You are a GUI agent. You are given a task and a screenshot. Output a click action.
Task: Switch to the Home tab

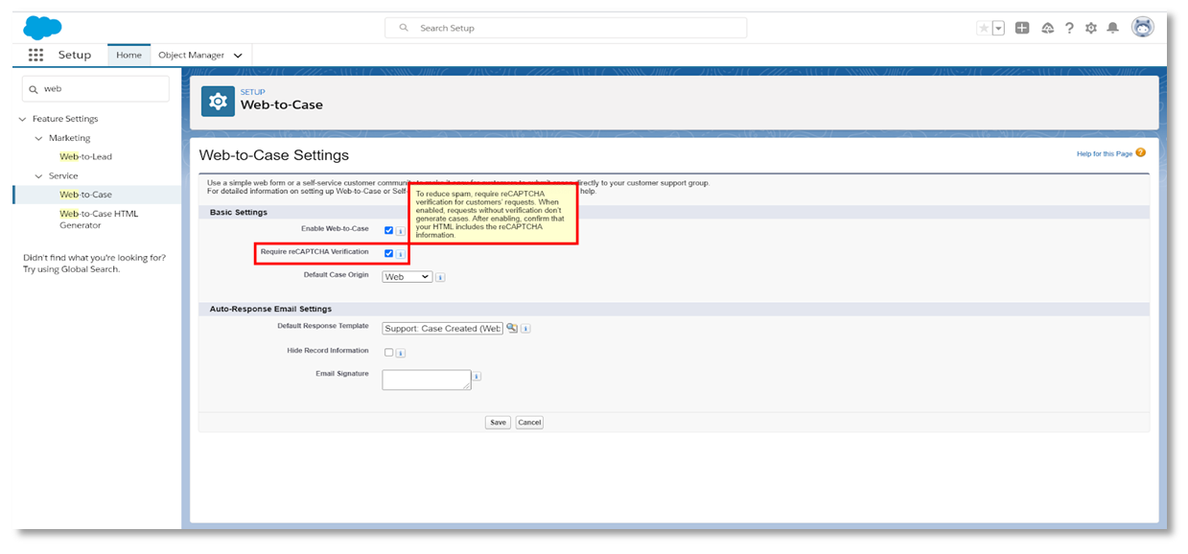coord(128,56)
